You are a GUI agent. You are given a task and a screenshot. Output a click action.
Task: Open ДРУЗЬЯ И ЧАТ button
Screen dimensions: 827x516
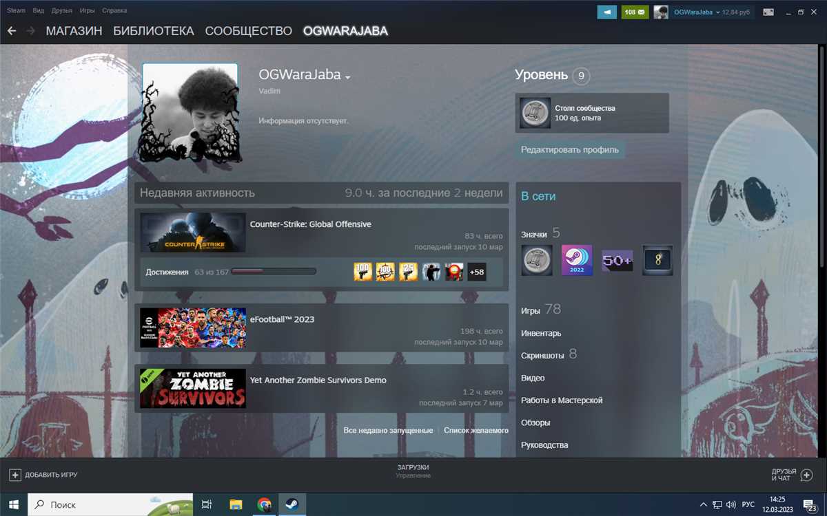[793, 475]
